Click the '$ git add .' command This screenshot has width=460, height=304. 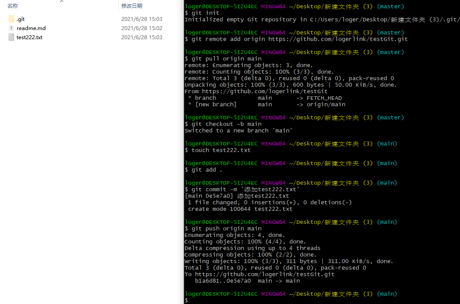point(203,170)
